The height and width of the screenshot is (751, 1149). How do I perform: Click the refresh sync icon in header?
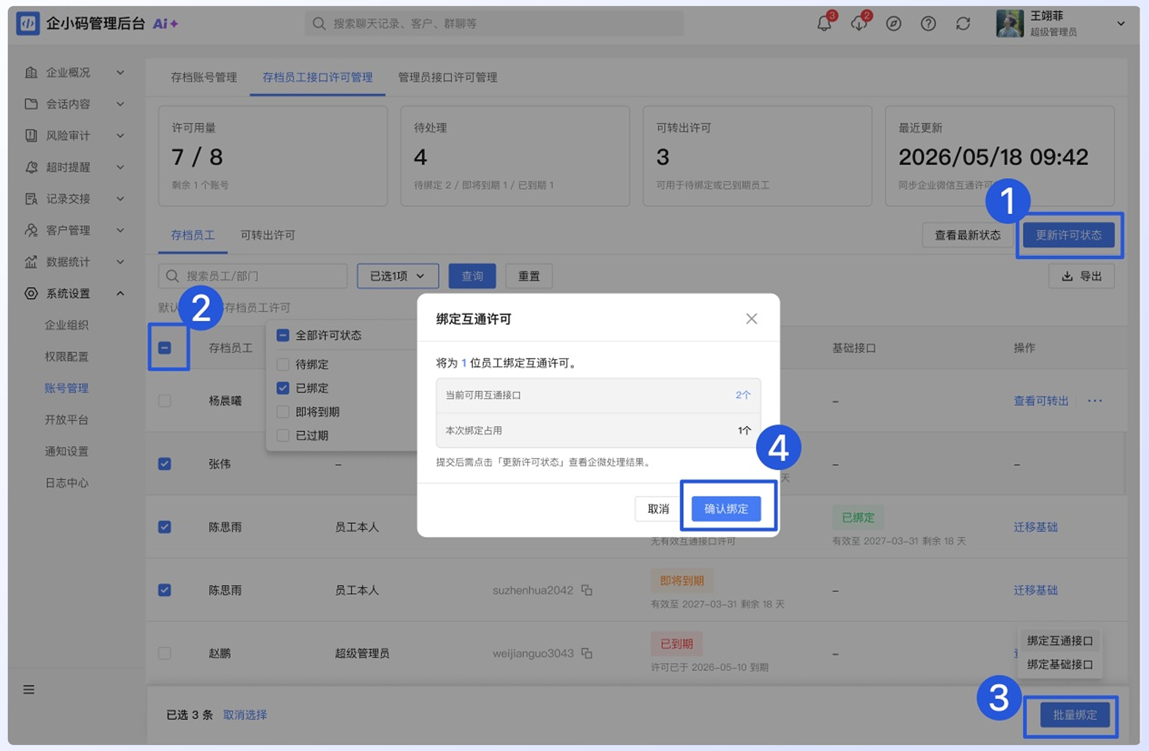963,23
